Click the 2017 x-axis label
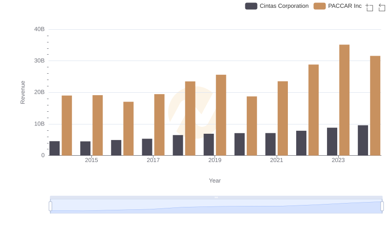This screenshot has height=225, width=391. coord(153,160)
